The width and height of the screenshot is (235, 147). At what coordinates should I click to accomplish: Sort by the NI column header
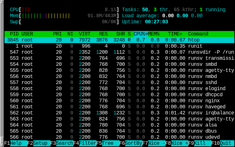[70, 34]
